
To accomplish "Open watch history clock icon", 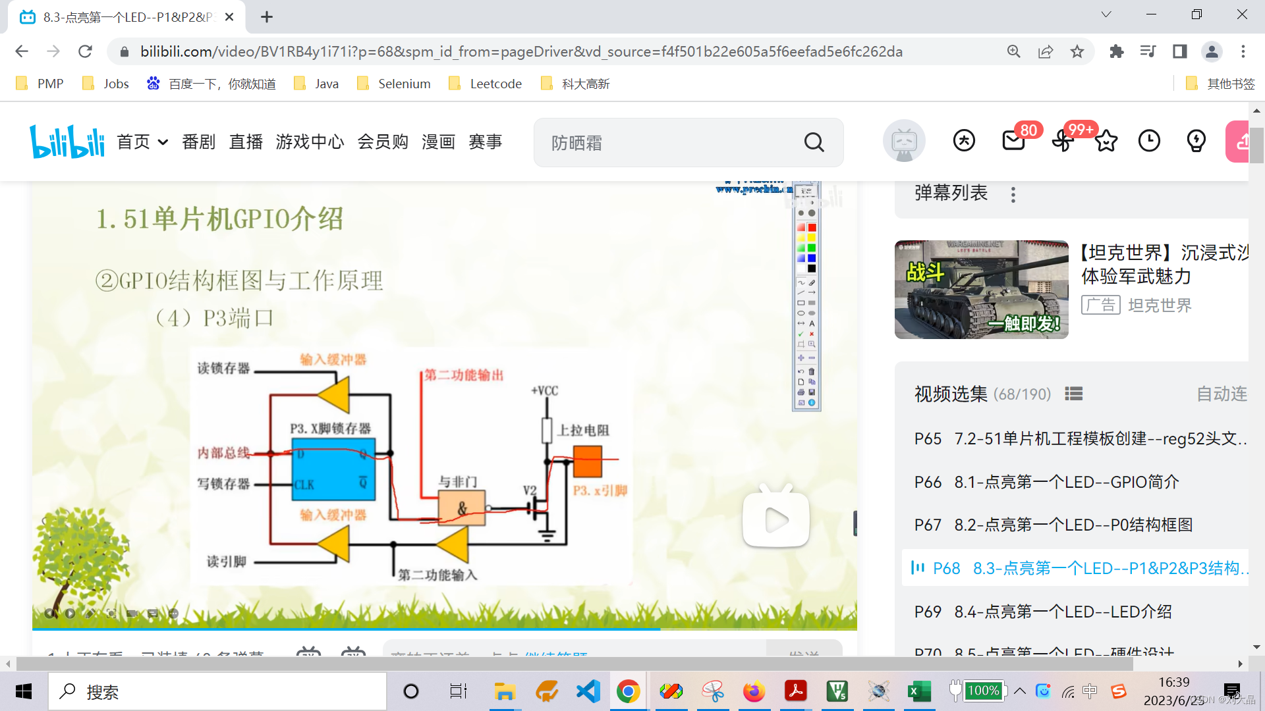I will pos(1149,141).
